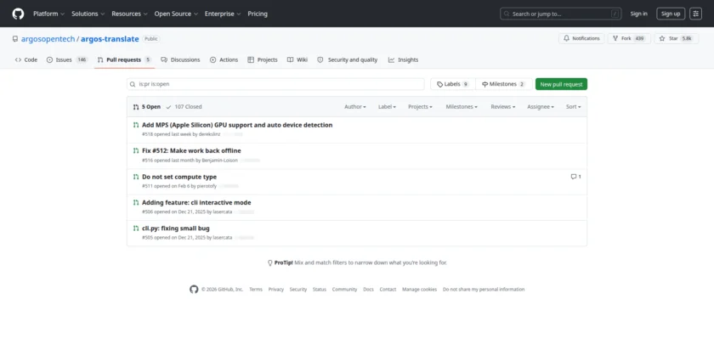The image size is (714, 344).
Task: Open author Benjamin-Loison profile link
Action: tap(219, 161)
